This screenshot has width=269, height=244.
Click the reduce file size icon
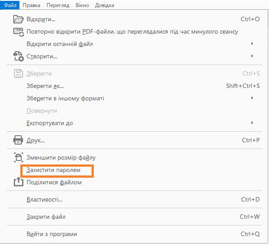[x=18, y=157]
